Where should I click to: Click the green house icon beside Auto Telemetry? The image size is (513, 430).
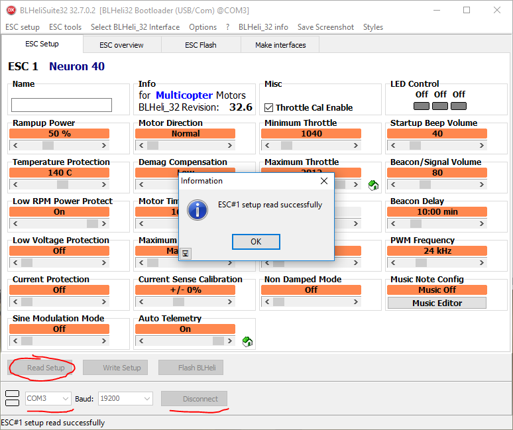pyautogui.click(x=247, y=342)
